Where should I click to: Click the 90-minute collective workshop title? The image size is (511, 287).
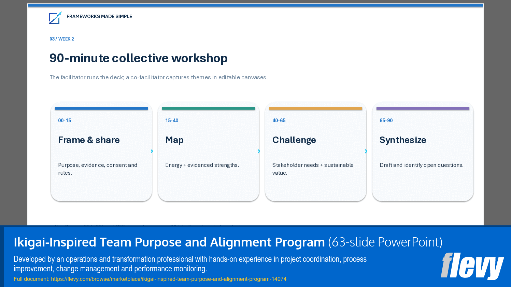point(139,58)
